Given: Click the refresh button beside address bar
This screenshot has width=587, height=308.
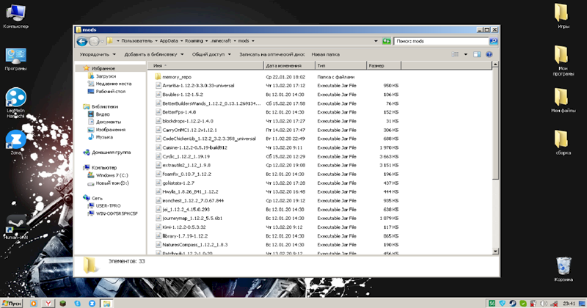Looking at the screenshot, I should (x=386, y=41).
